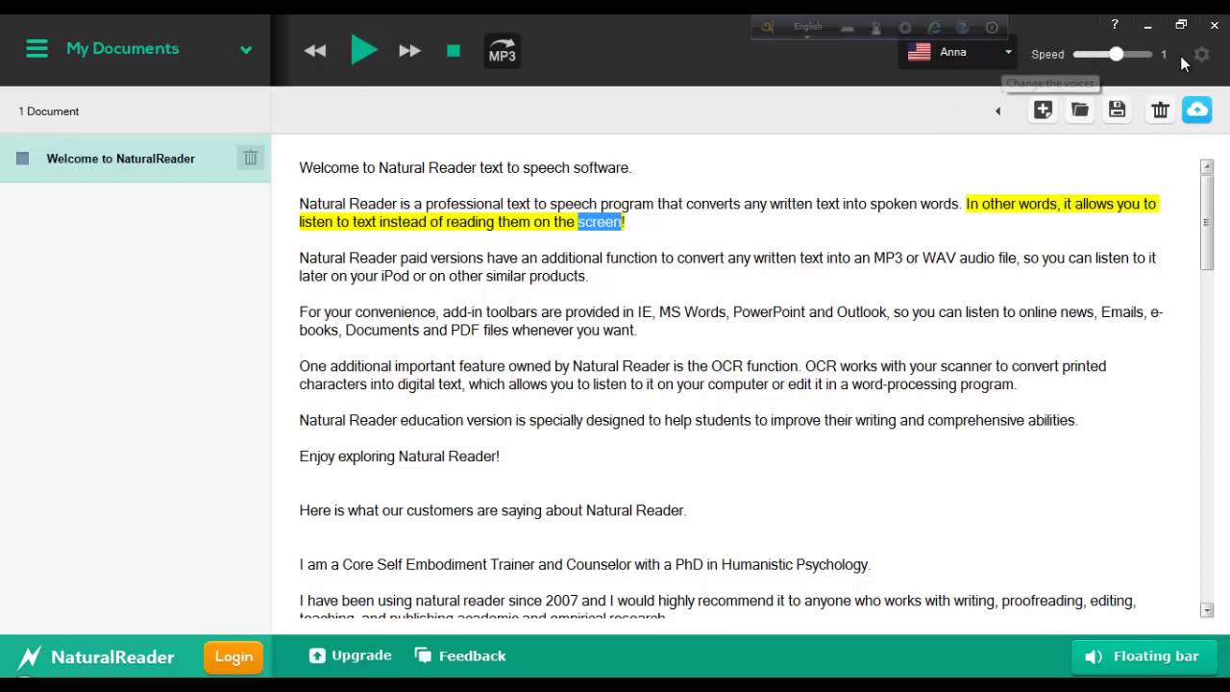Open the Anna voice selection dropdown
Screen dimensions: 1230x692
pyautogui.click(x=959, y=52)
